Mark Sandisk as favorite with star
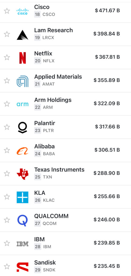Image resolution: width=131 pixels, height=276 pixels. tap(7, 267)
